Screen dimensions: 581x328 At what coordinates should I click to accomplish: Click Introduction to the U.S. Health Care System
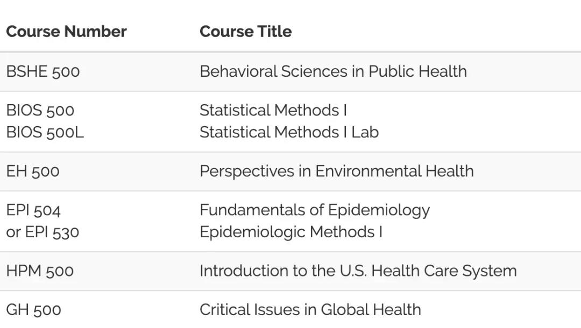click(358, 271)
